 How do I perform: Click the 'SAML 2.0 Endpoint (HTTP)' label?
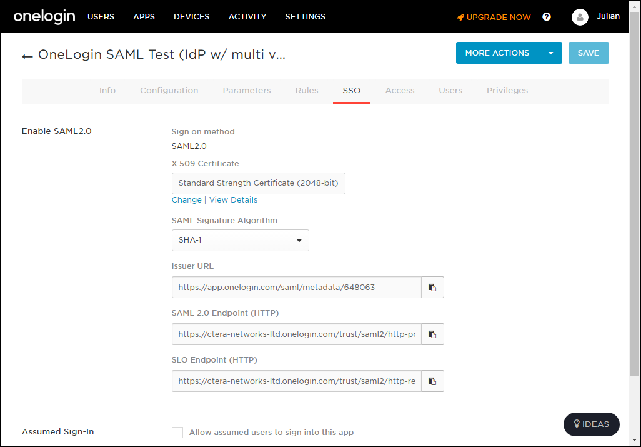coord(226,313)
